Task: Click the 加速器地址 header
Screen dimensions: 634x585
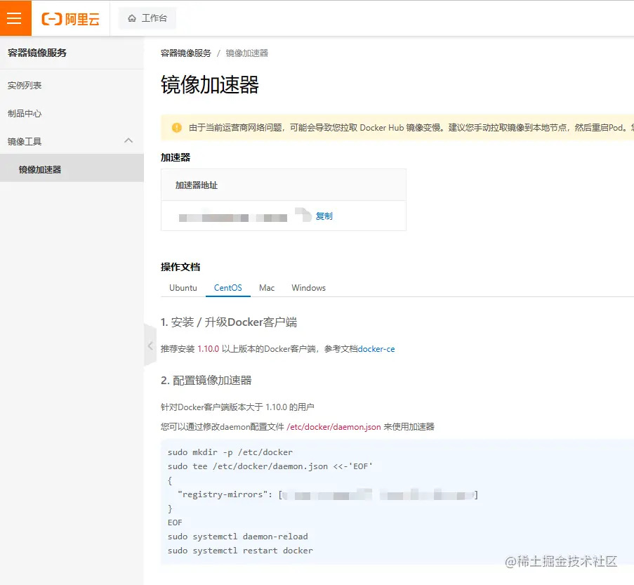Action: 197,185
